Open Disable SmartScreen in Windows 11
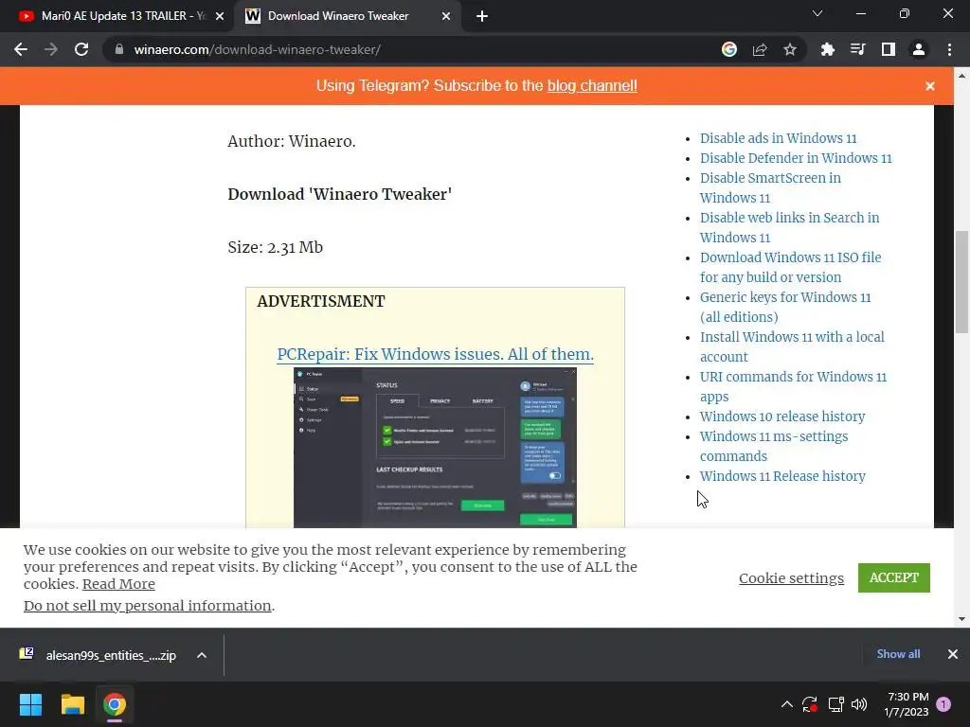 click(x=770, y=188)
